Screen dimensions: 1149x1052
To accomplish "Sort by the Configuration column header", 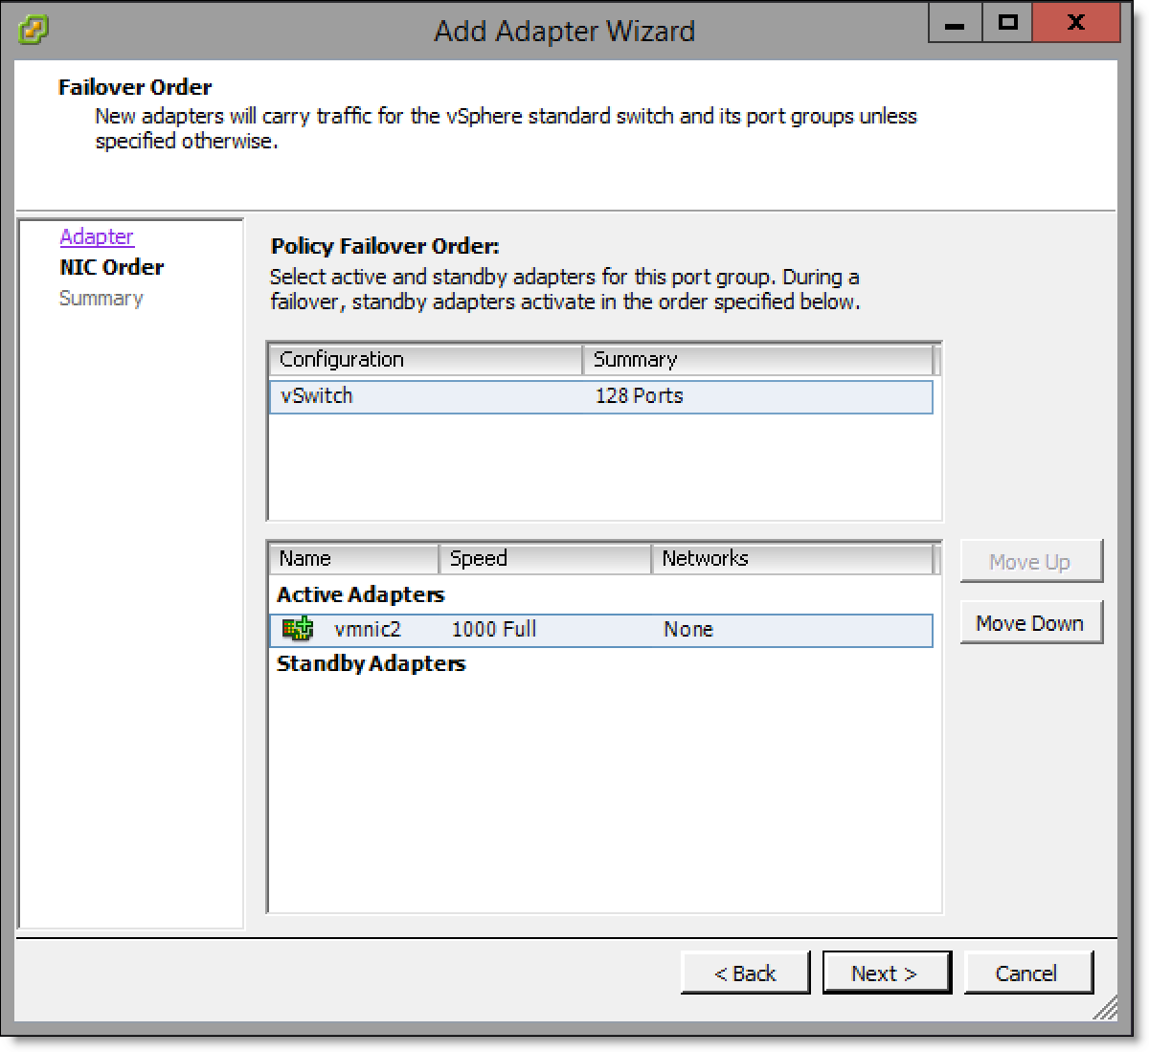I will (425, 360).
